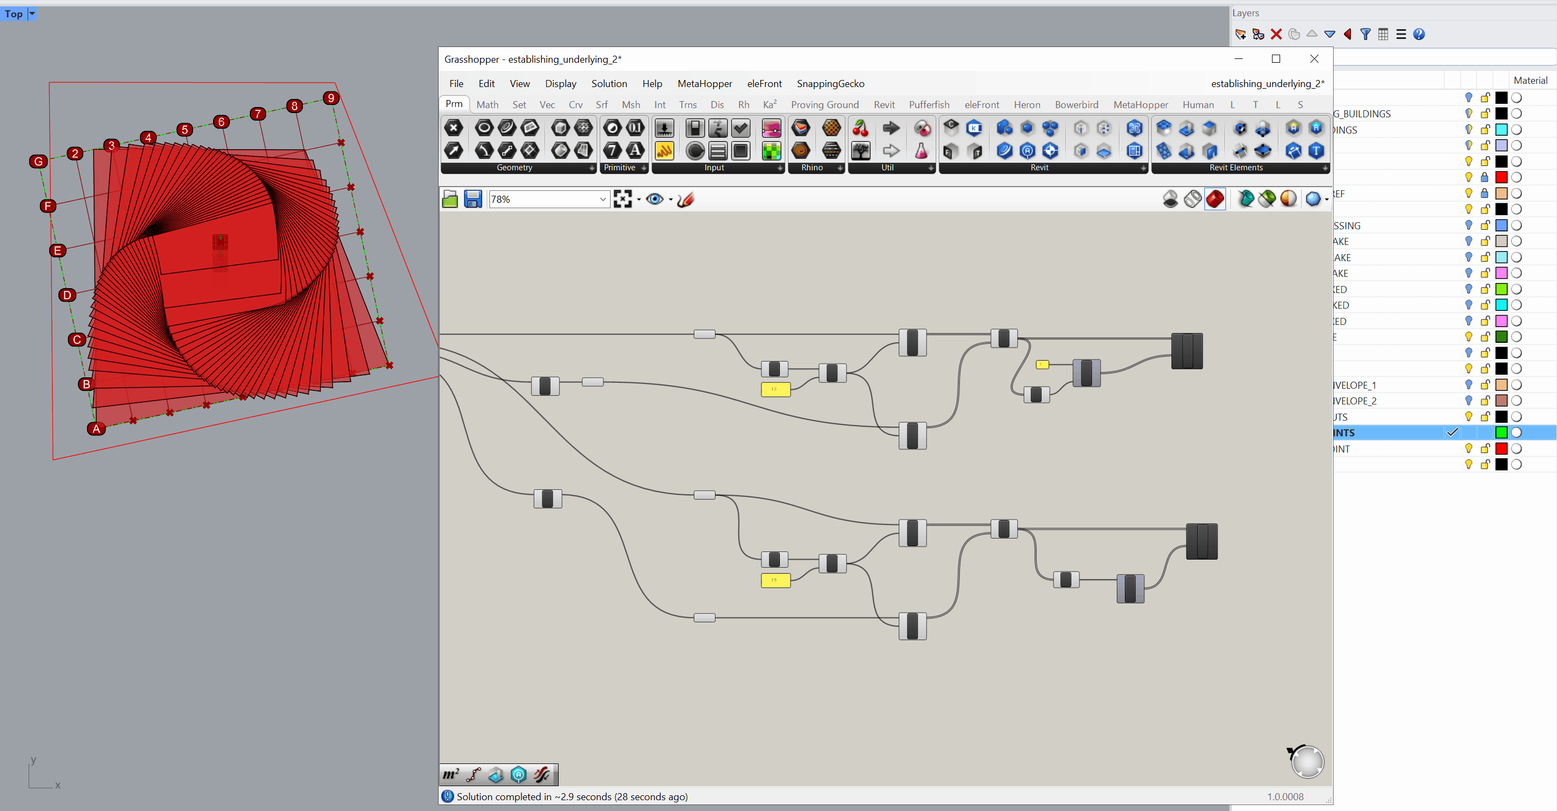The height and width of the screenshot is (811, 1557).
Task: Toggle visibility lightbulb for ENVELOPE_1 layer
Action: click(x=1468, y=385)
